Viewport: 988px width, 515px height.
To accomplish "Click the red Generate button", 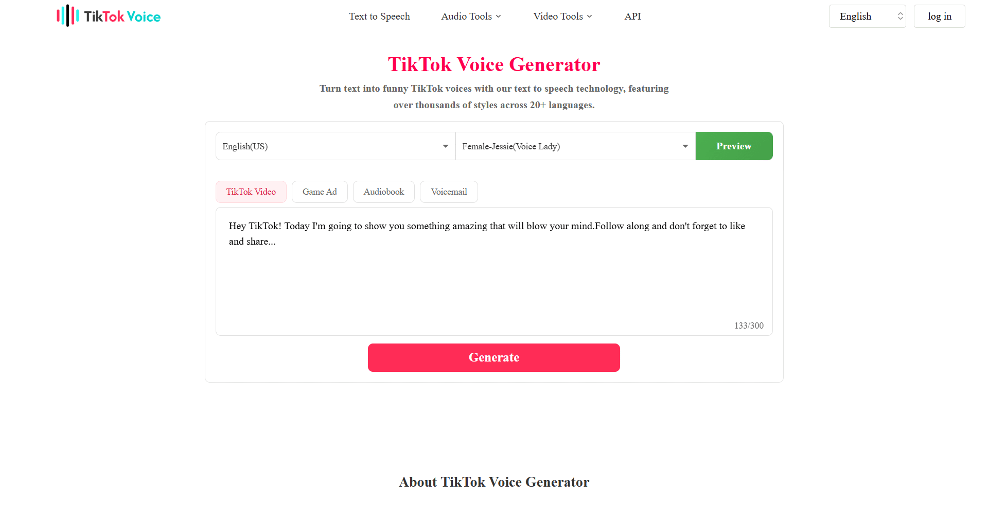I will (494, 357).
